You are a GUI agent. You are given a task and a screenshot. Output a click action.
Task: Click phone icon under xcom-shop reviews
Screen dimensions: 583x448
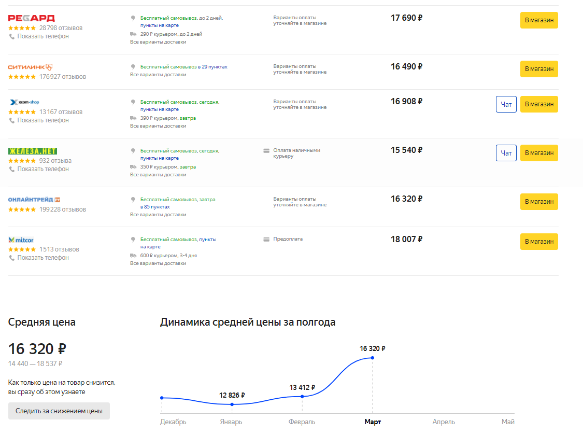point(12,121)
